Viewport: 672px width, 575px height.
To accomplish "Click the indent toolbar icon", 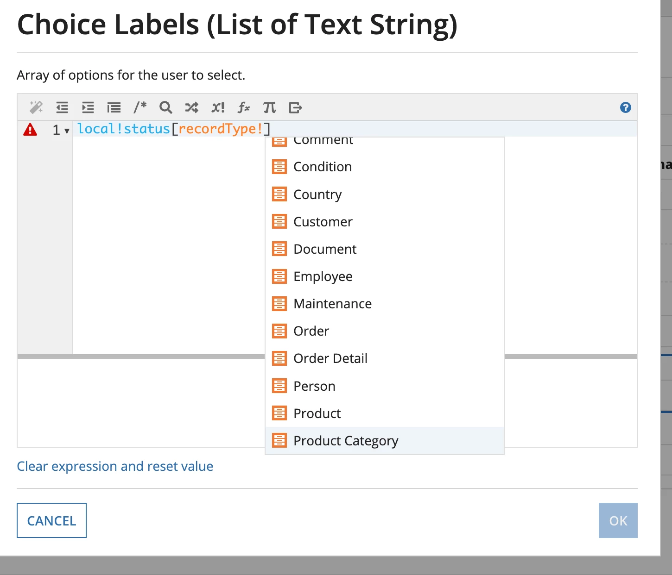I will (88, 107).
